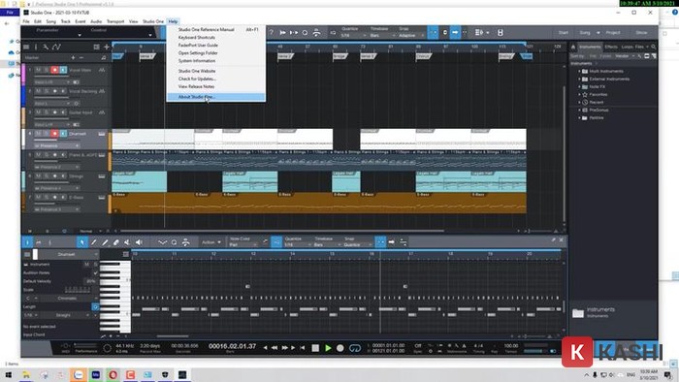
Task: Click the Chorus marker on the timeline
Action: 423,56
